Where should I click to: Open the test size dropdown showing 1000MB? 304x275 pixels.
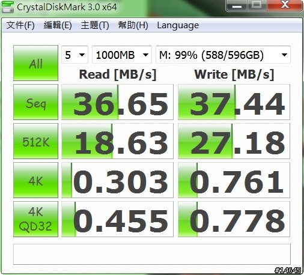pos(122,55)
